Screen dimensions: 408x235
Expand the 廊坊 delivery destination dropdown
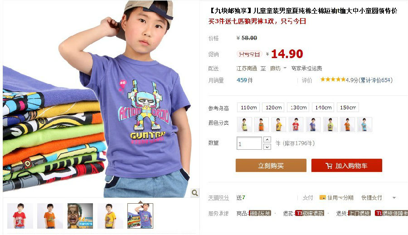click(x=278, y=68)
